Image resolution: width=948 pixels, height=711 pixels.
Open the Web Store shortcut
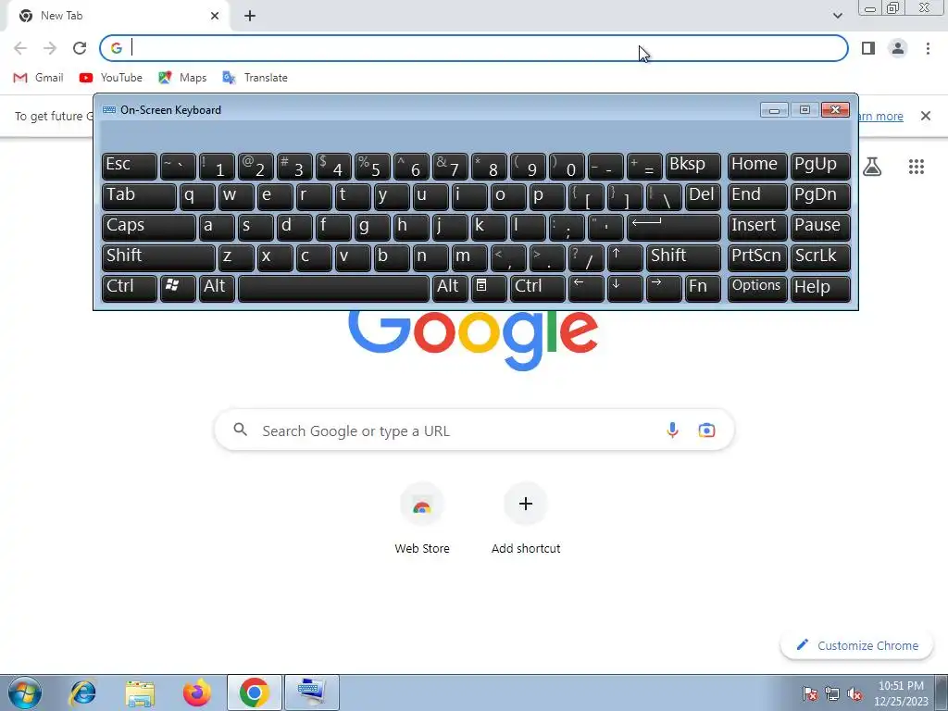point(422,520)
